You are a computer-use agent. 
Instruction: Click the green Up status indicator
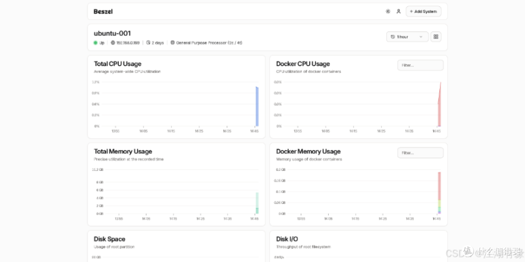[95, 43]
